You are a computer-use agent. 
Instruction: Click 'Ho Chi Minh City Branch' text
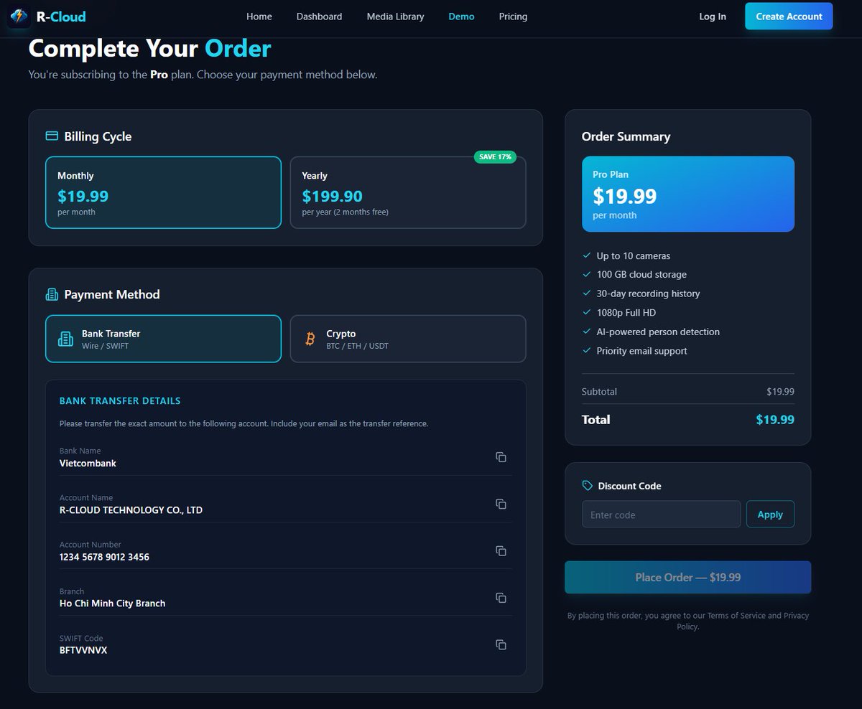pyautogui.click(x=112, y=604)
